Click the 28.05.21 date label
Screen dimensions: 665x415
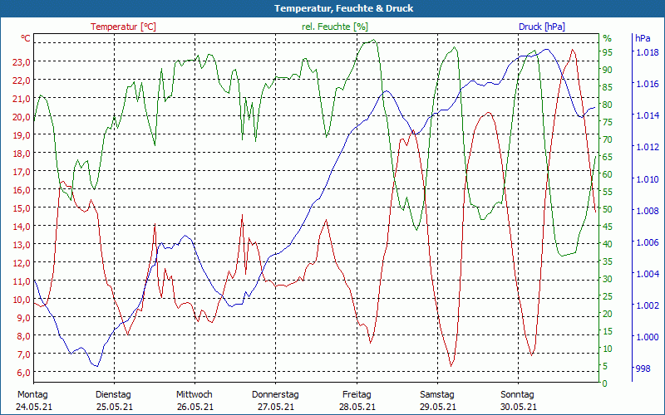(357, 407)
